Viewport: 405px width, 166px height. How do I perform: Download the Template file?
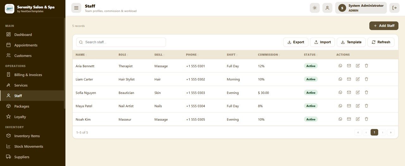(351, 42)
